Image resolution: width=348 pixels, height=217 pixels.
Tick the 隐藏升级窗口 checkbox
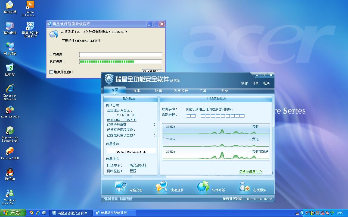pyautogui.click(x=51, y=72)
